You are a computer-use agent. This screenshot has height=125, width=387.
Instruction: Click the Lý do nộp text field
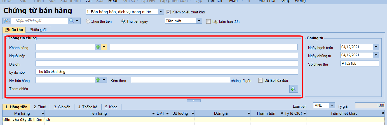(x=166, y=72)
